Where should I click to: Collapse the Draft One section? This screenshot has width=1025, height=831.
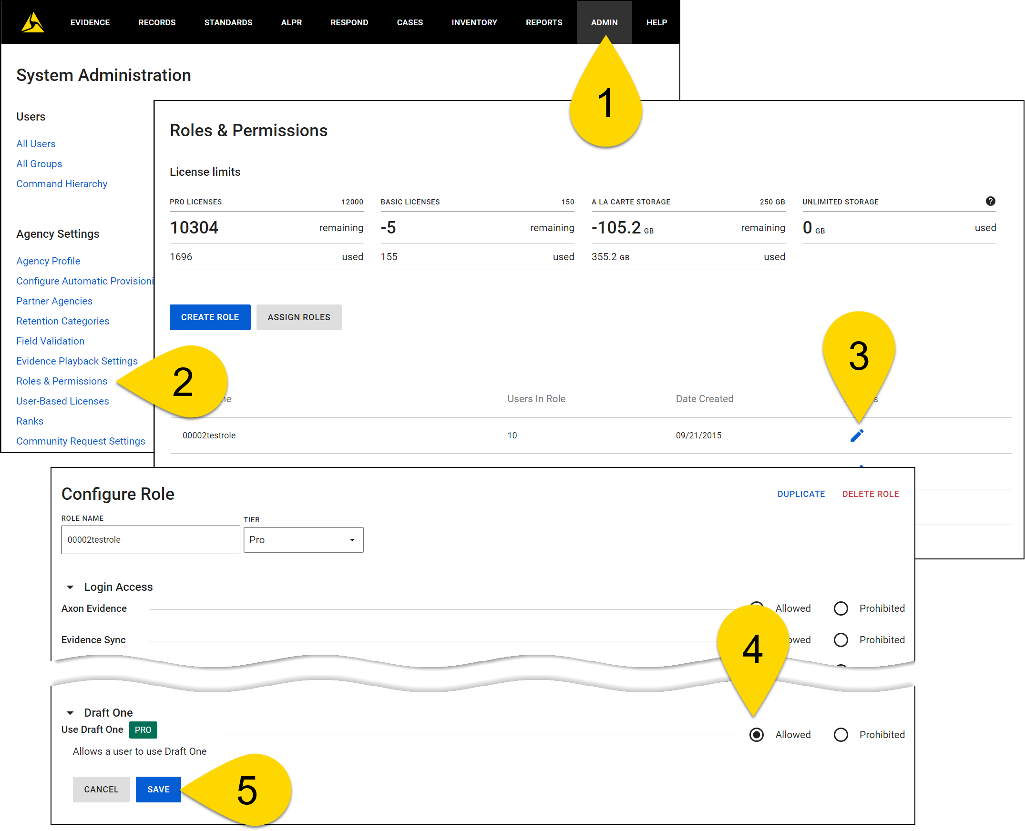click(71, 712)
